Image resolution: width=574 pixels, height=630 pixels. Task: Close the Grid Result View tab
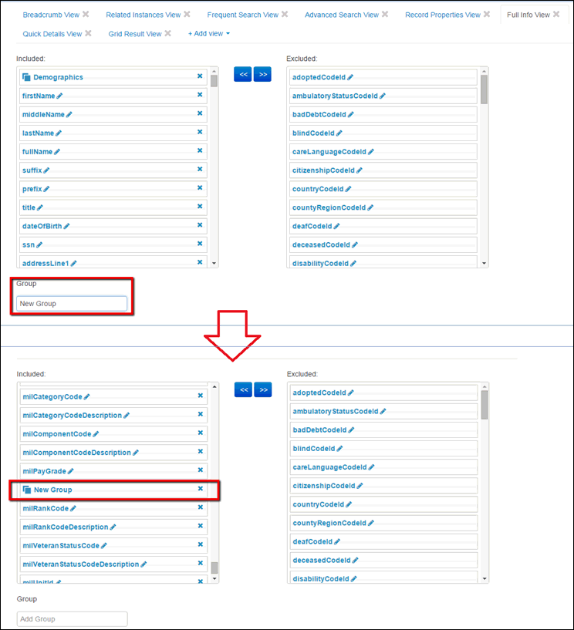tap(167, 33)
